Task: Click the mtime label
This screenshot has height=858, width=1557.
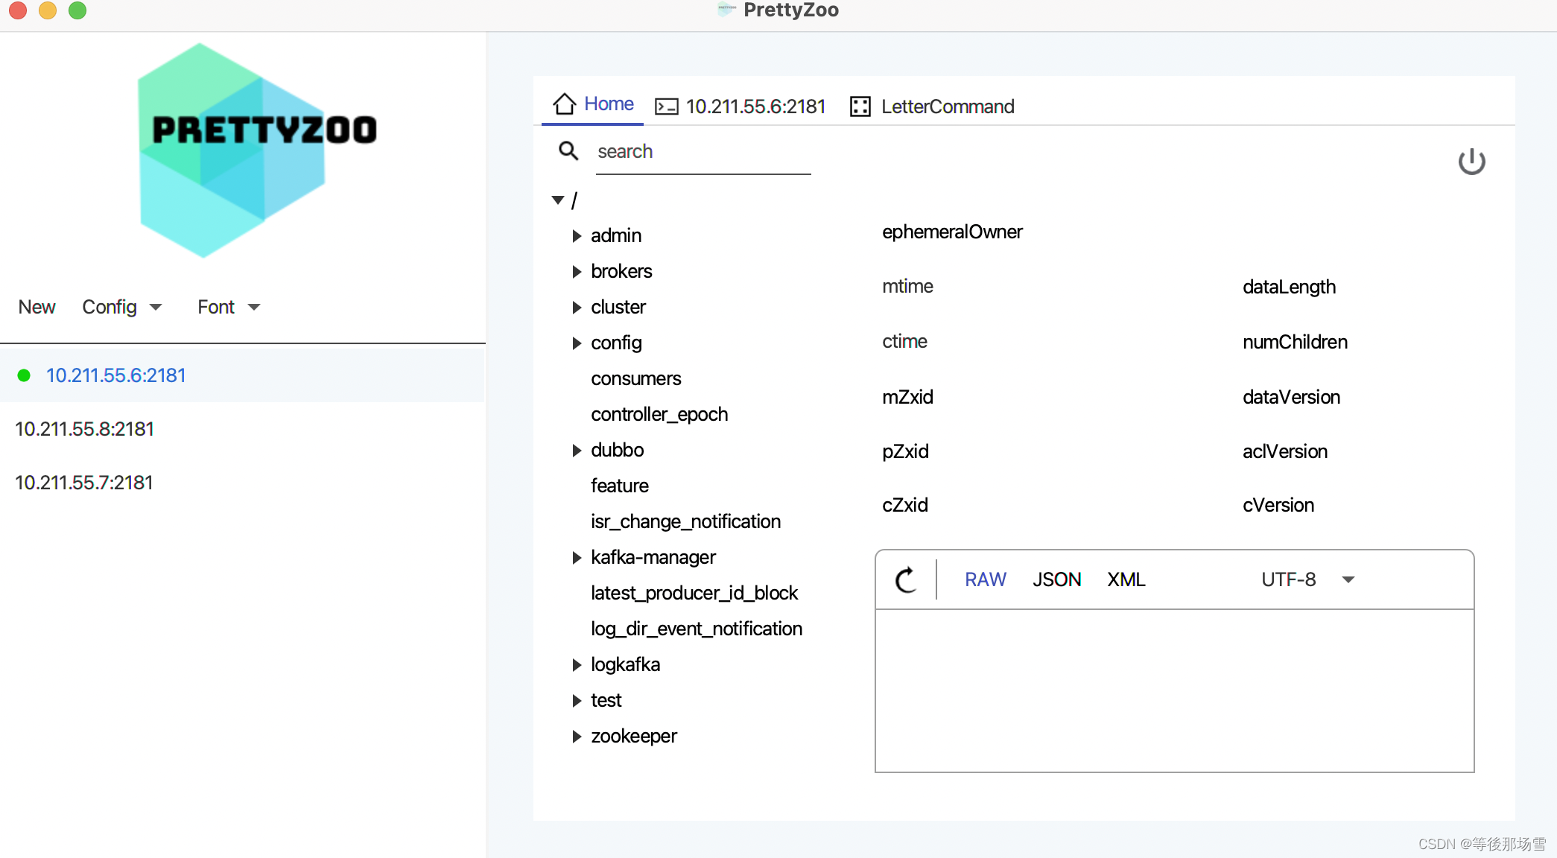Action: pyautogui.click(x=907, y=287)
